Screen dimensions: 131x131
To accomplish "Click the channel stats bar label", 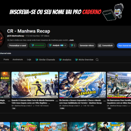I will (5, 53).
